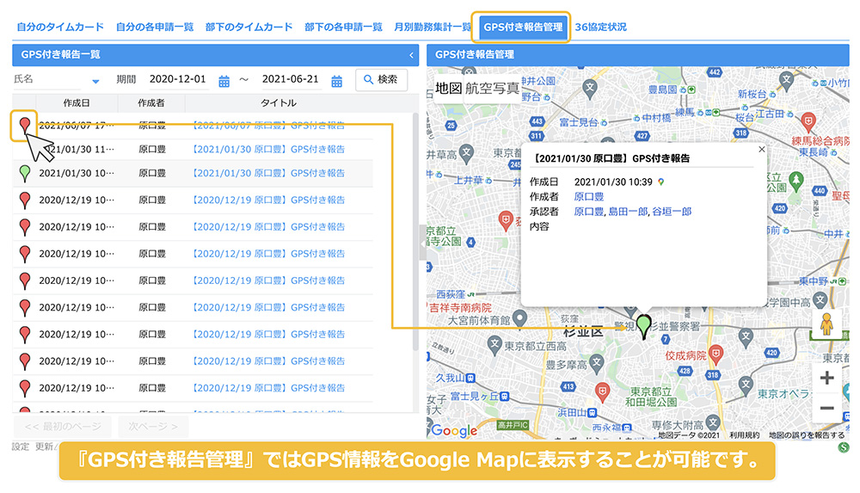Zoom out the map with minus button
The height and width of the screenshot is (493, 860).
(826, 408)
